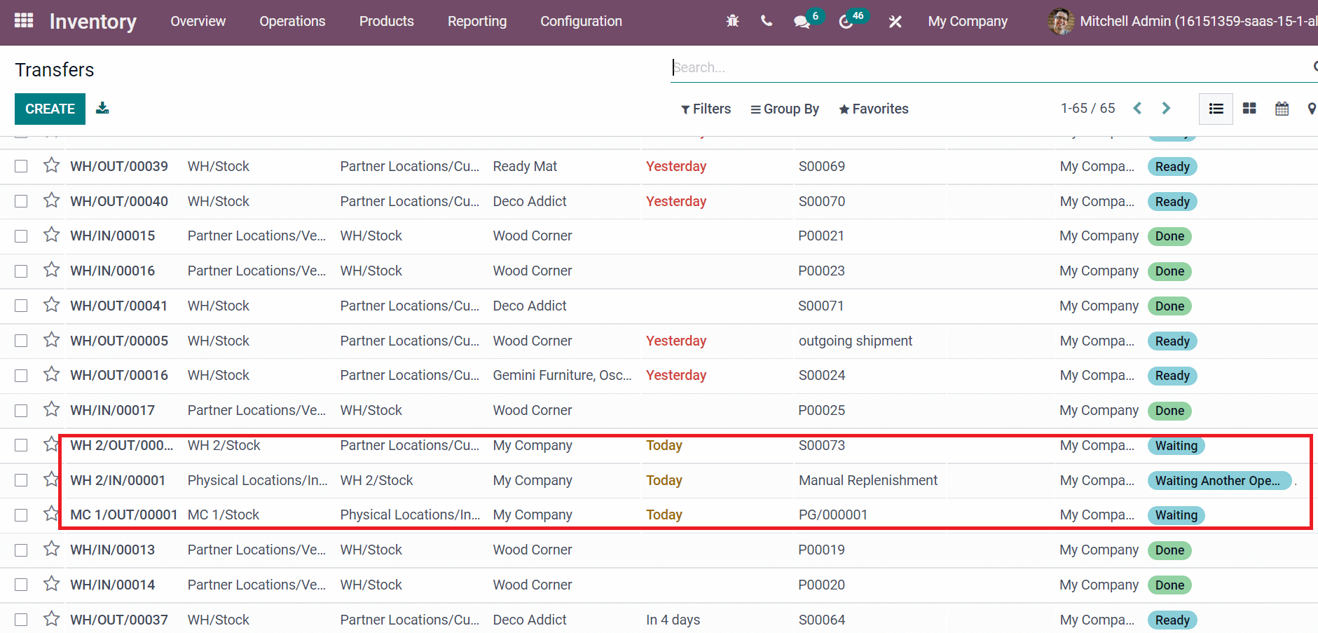Click the 1-65 / 65 pager counter
This screenshot has width=1318, height=633.
pos(1087,108)
